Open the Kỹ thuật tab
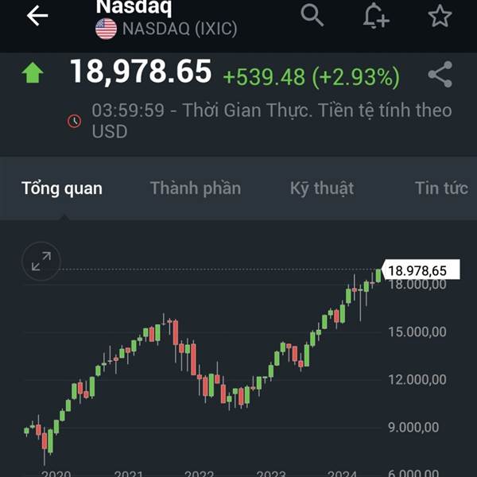477x477 pixels. 322,188
